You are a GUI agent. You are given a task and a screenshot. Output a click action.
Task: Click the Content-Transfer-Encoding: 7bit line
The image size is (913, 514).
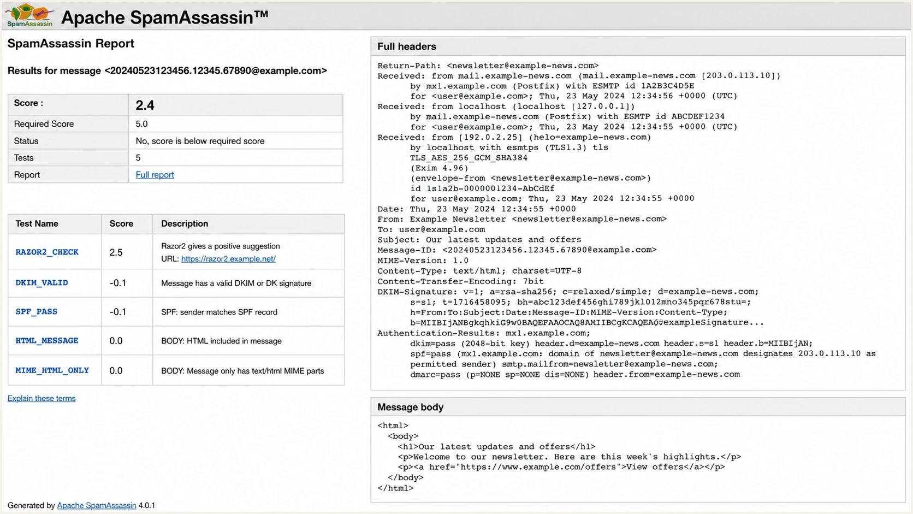click(x=461, y=281)
